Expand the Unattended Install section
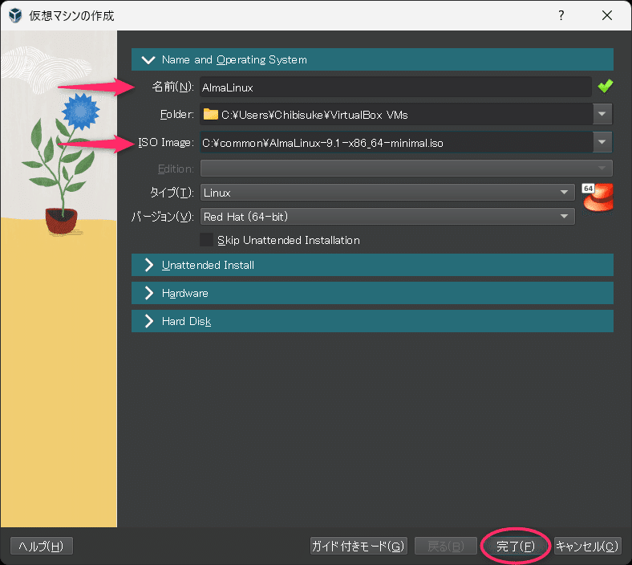 click(148, 265)
